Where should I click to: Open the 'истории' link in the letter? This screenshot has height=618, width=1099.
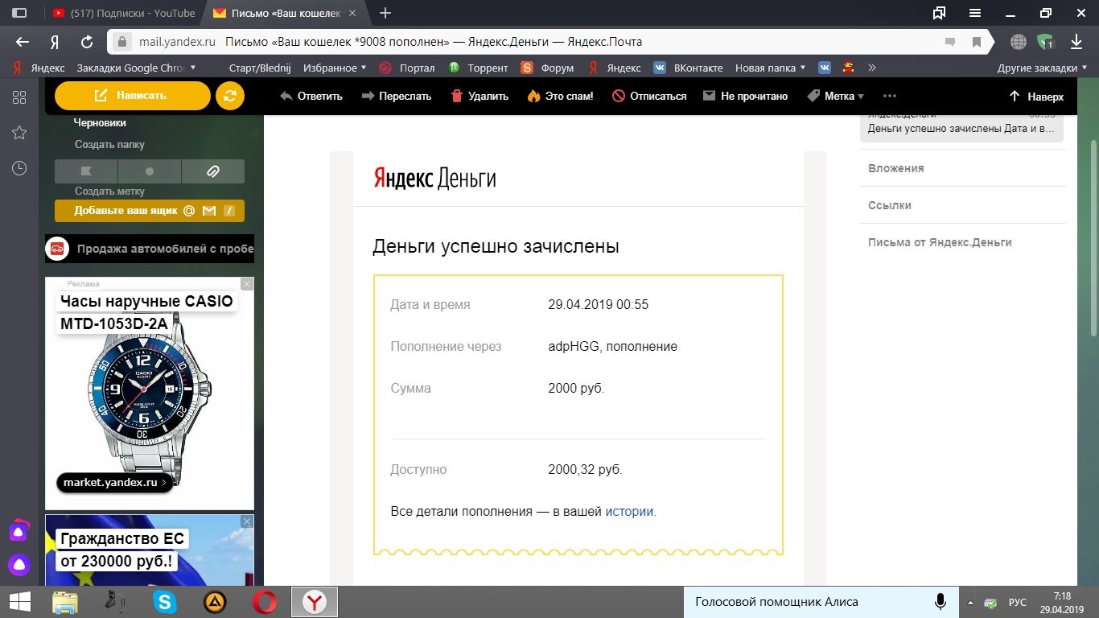pyautogui.click(x=629, y=511)
